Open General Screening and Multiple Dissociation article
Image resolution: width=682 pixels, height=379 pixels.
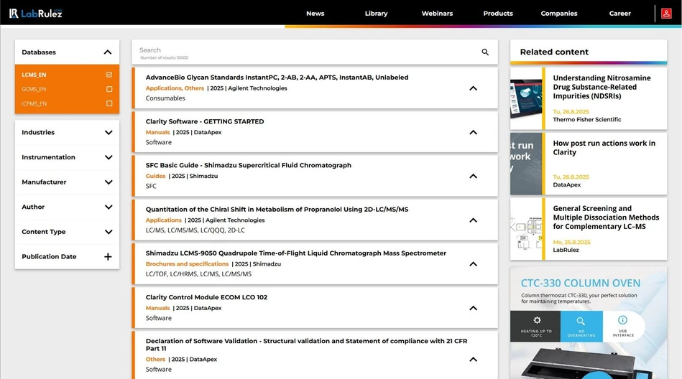(606, 217)
